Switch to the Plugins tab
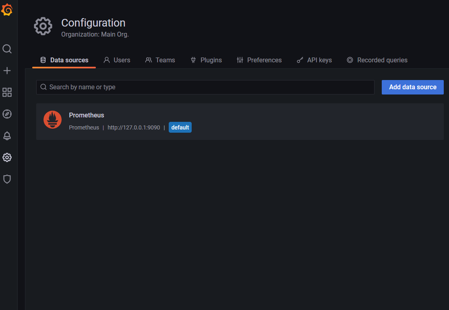 tap(206, 60)
